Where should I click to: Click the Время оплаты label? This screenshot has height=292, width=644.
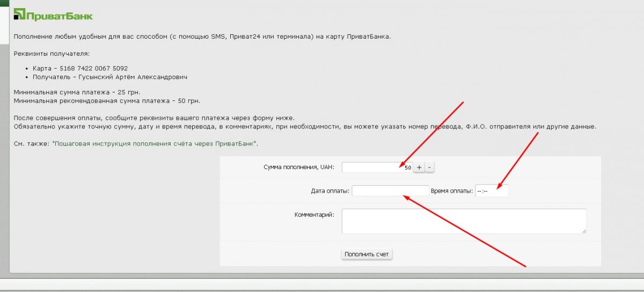pos(452,191)
